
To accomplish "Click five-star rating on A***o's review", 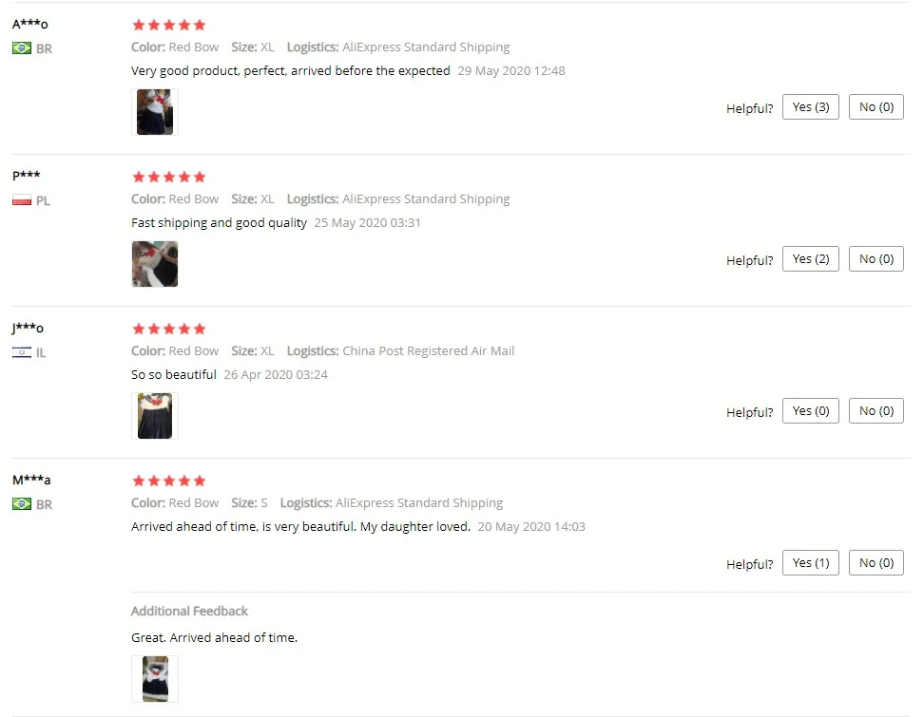I will coord(169,25).
